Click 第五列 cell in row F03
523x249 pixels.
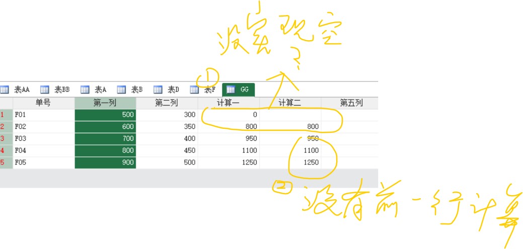(350, 139)
